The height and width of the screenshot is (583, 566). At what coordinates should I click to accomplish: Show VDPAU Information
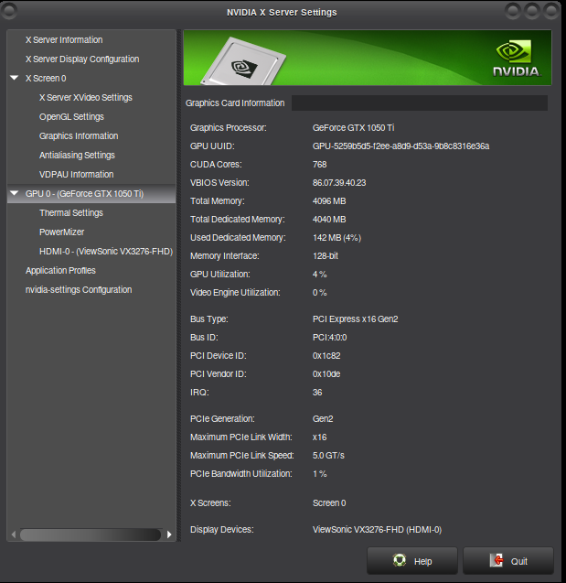(x=77, y=175)
